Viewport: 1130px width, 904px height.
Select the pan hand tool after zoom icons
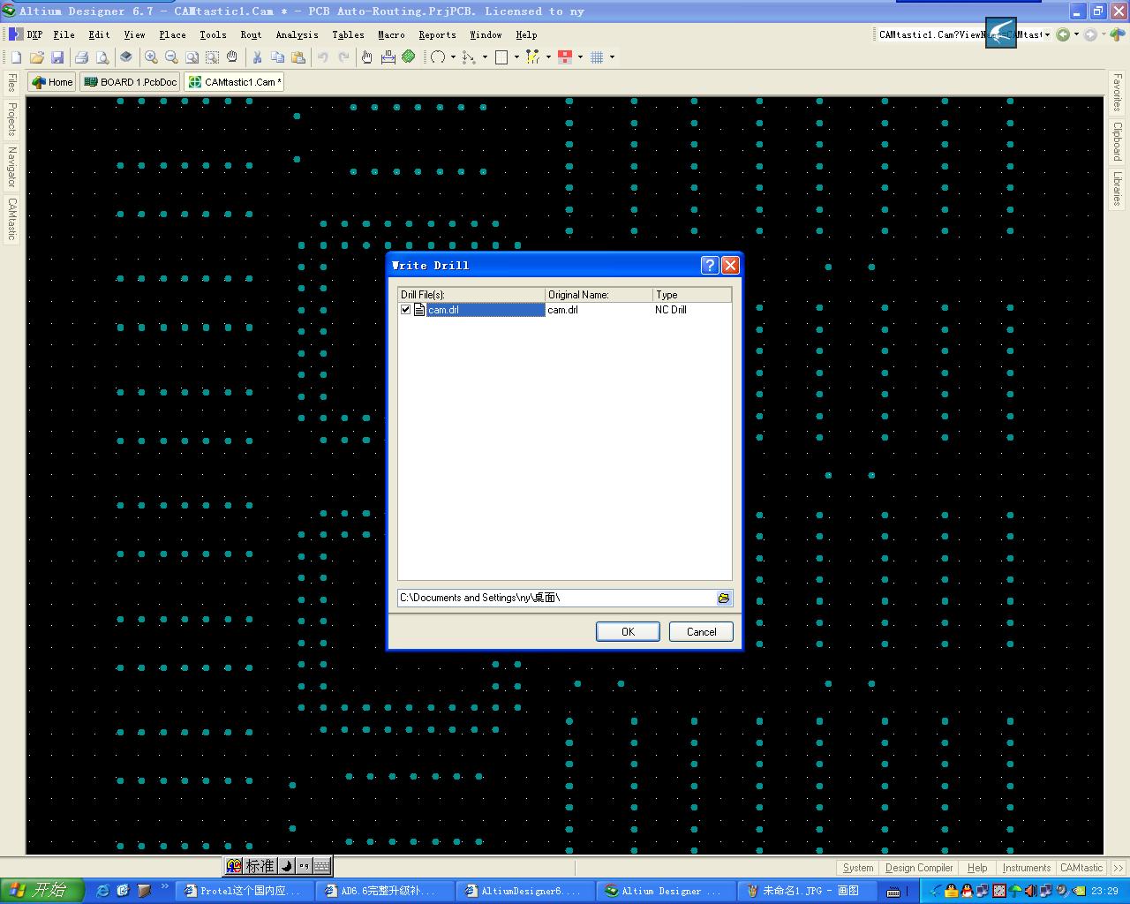(232, 57)
